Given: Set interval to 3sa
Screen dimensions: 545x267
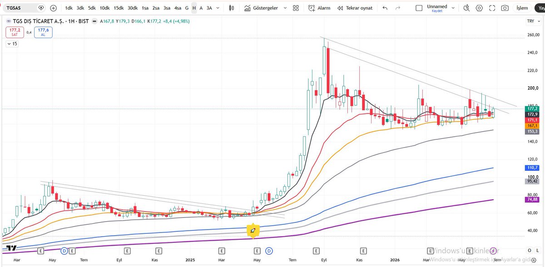Looking at the screenshot, I should [x=167, y=8].
